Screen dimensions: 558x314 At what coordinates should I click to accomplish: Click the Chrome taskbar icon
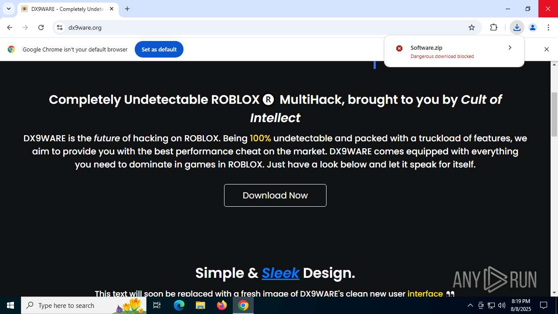[x=243, y=305]
